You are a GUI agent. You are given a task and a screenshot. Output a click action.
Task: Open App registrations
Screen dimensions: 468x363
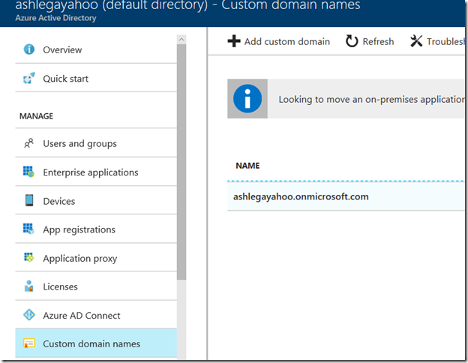tap(96, 229)
